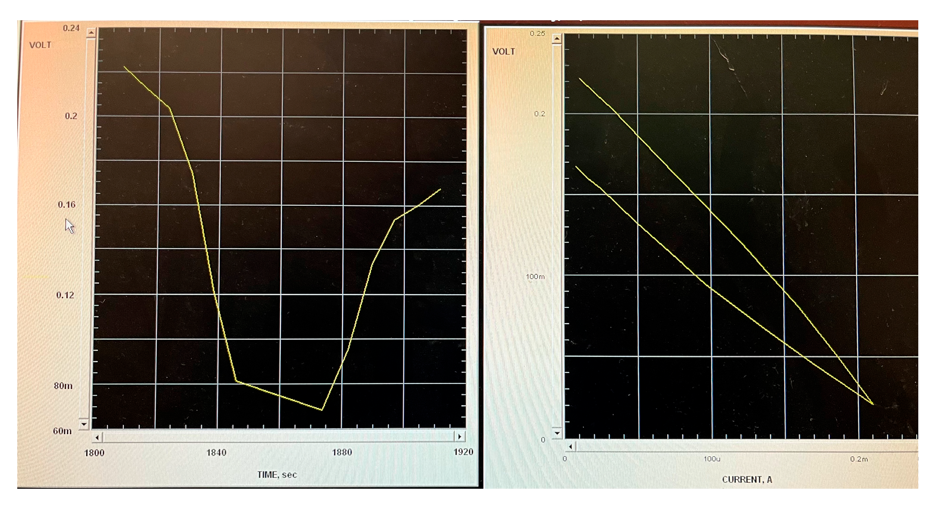This screenshot has height=512, width=942.
Task: Click the left arrow on the CURRENT axis scrollbar
Action: click(571, 447)
